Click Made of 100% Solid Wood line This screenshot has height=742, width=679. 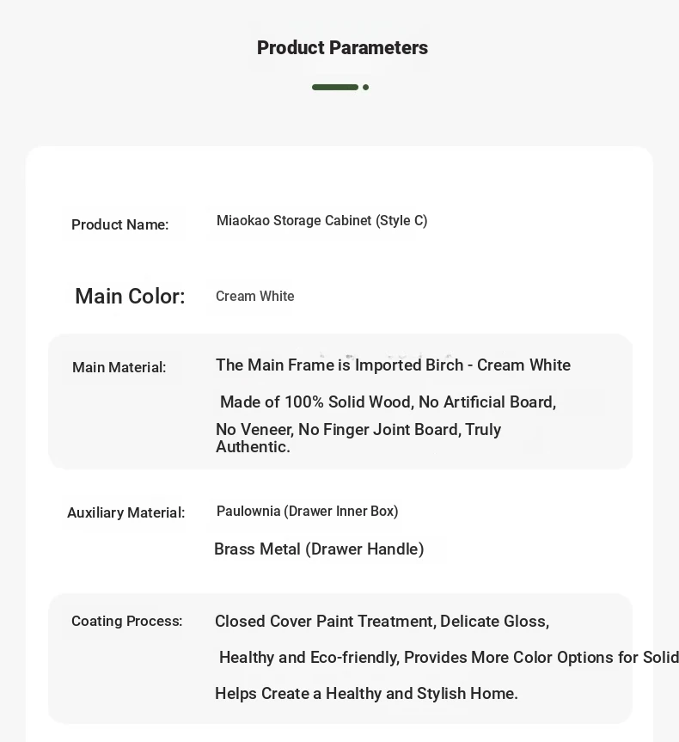click(388, 402)
